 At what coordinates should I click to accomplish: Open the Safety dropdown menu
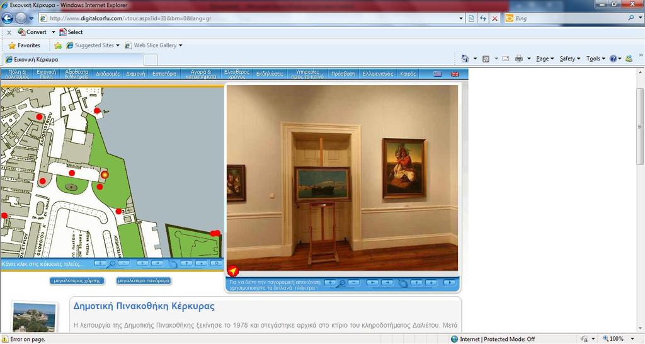pos(569,59)
